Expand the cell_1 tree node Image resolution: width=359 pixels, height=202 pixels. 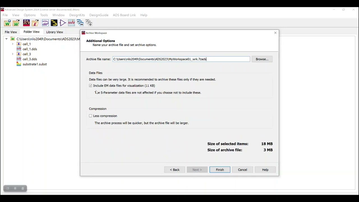pos(13,44)
